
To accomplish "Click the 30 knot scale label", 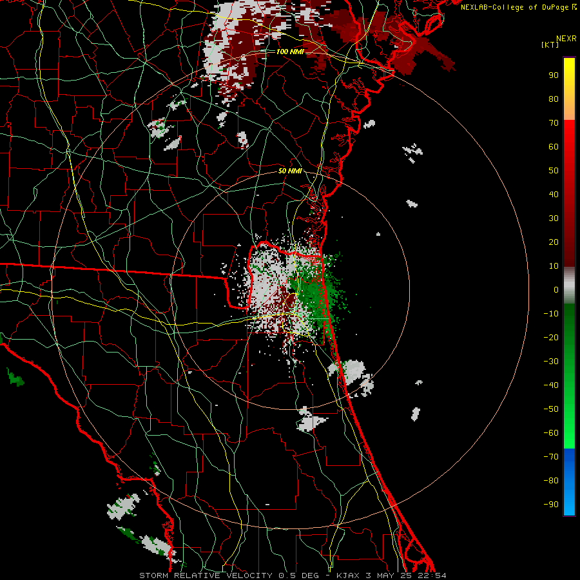I will 554,218.
